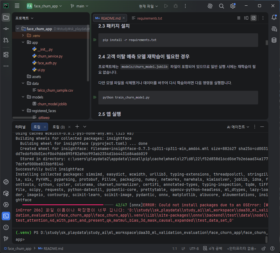This screenshot has width=280, height=253.
Task: Open IDE settings gear
Action: [x=233, y=6]
